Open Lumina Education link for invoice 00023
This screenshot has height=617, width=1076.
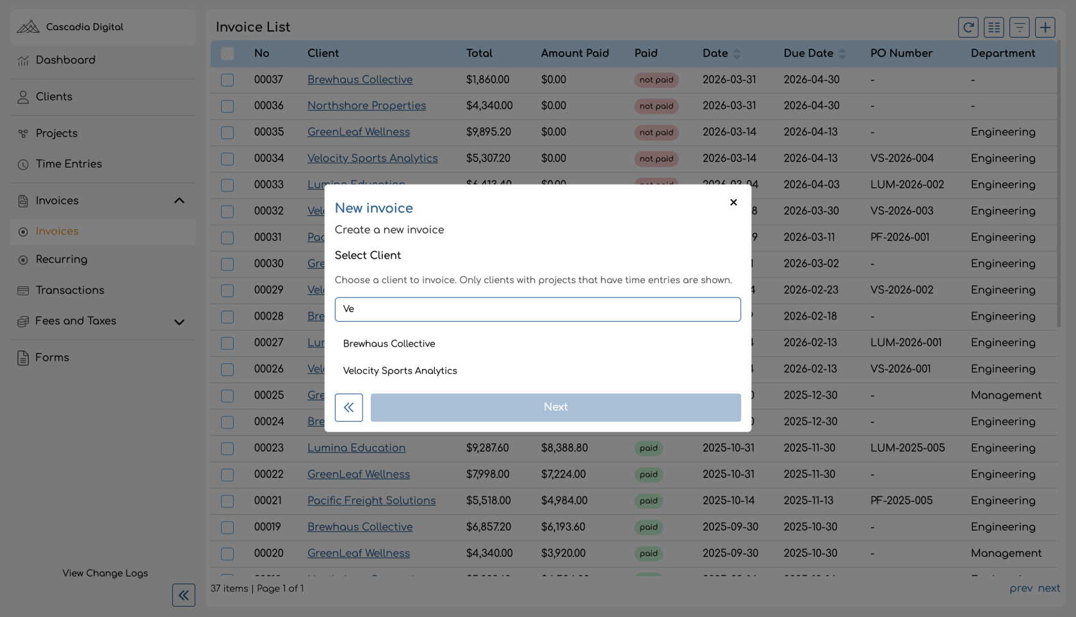pyautogui.click(x=356, y=448)
